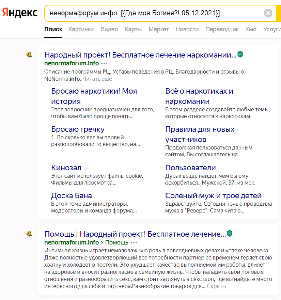Screen dimensions: 281x300
Task: Open the three-dots menu after nenormaforum.info
Action: [104, 63]
